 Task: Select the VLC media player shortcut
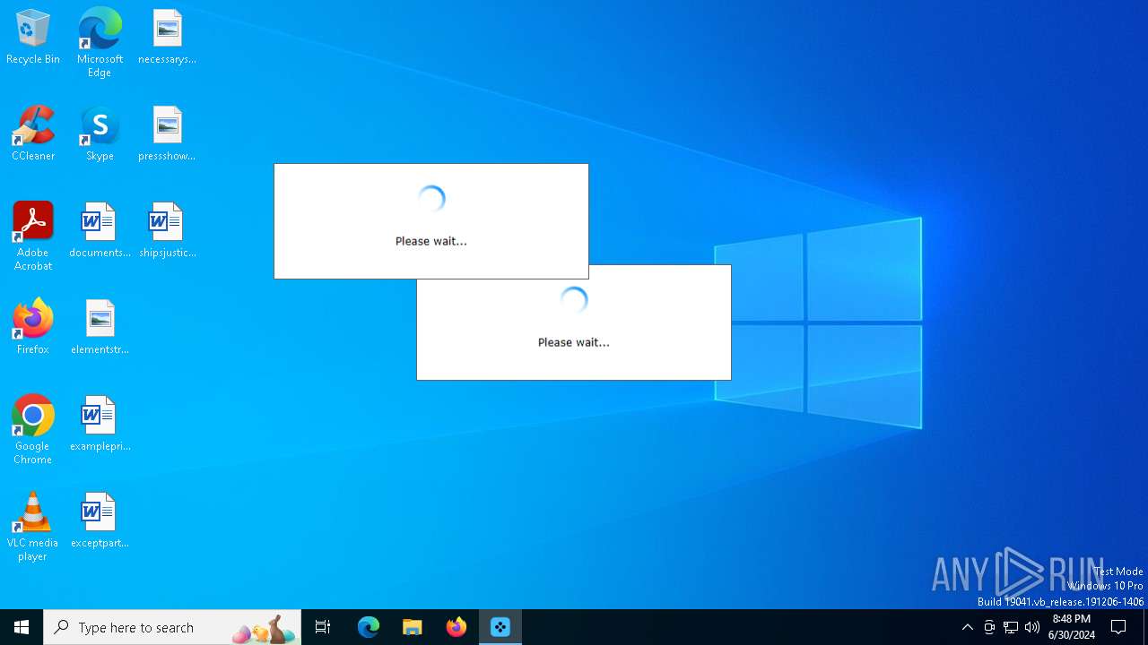click(33, 527)
